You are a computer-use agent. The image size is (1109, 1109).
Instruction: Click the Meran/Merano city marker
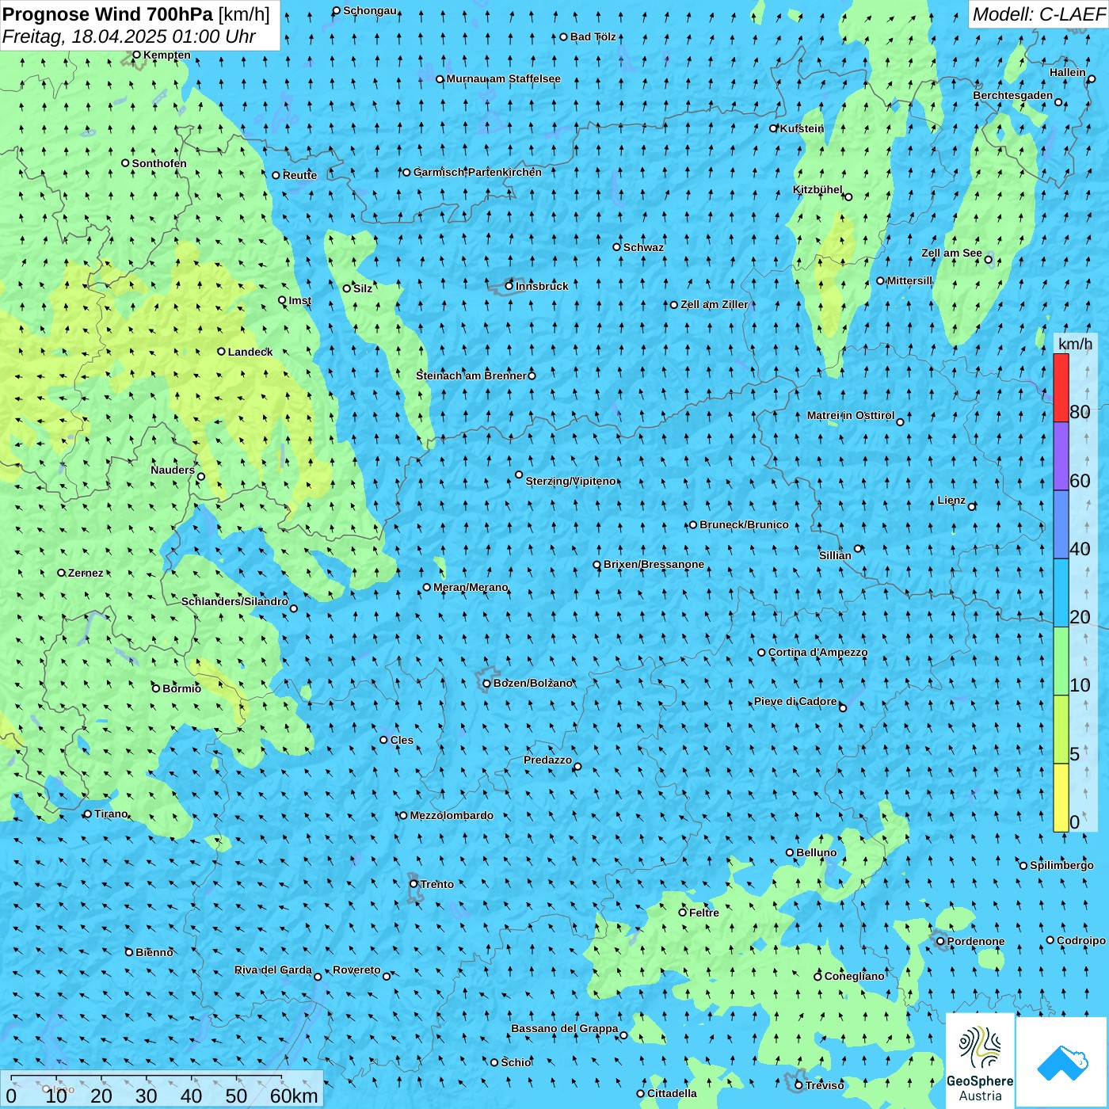pos(427,587)
